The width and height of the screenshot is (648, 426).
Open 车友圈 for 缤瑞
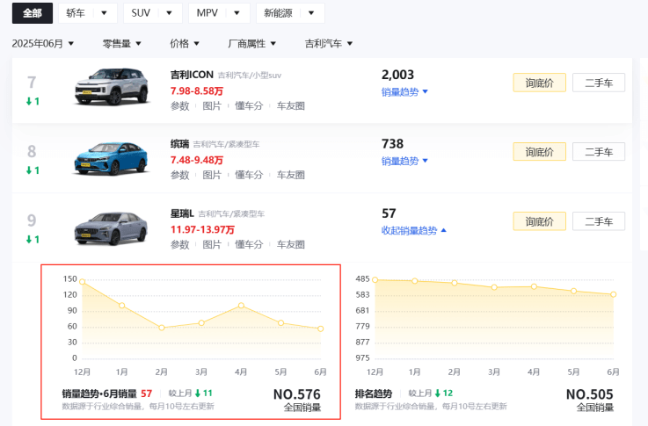[290, 175]
